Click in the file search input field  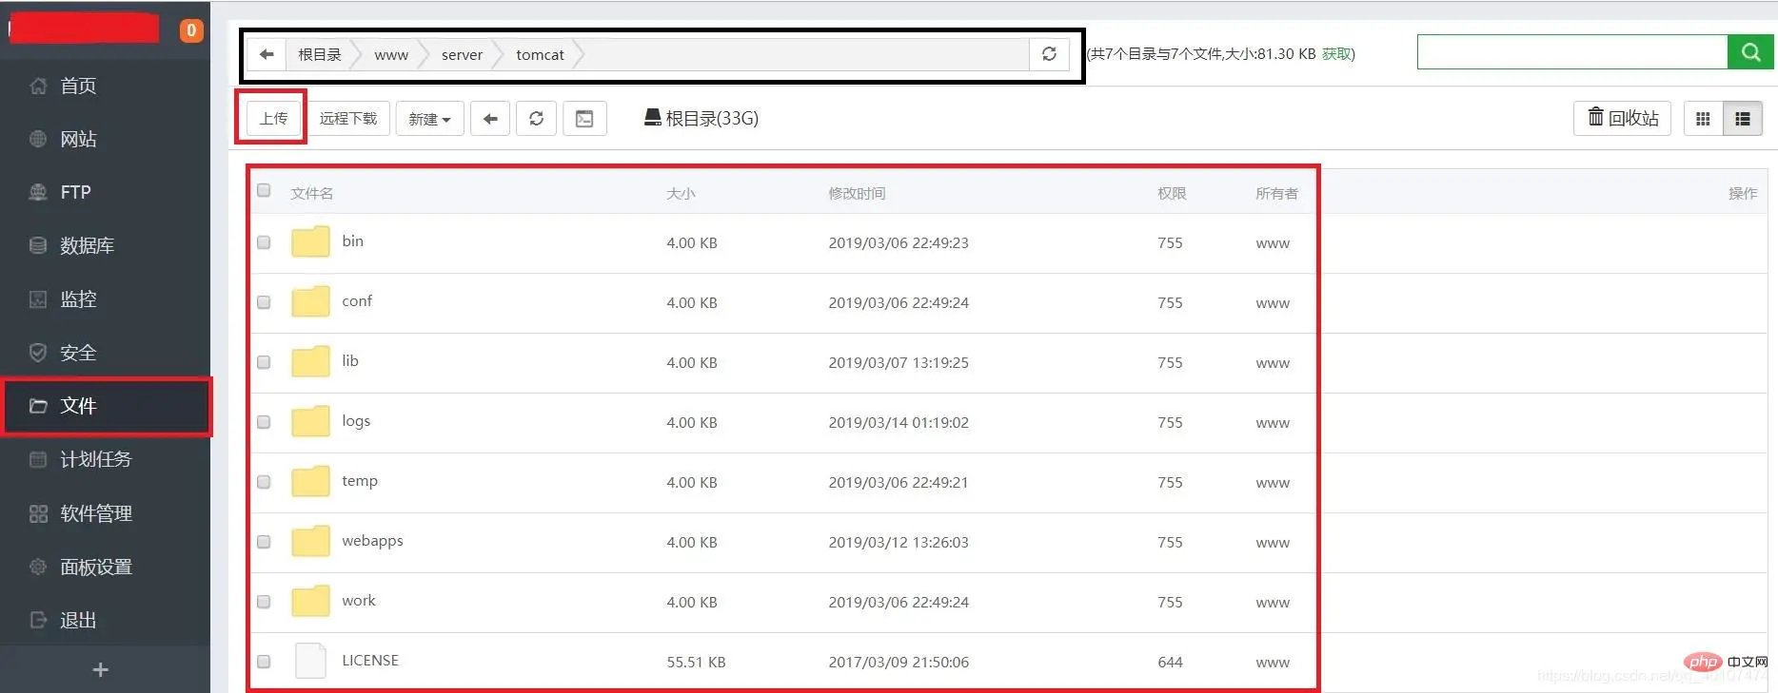click(x=1572, y=52)
